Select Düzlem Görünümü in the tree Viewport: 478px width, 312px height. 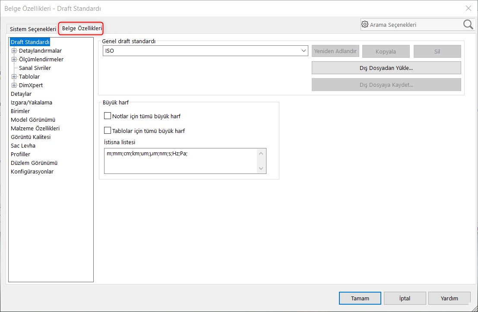[x=34, y=163]
